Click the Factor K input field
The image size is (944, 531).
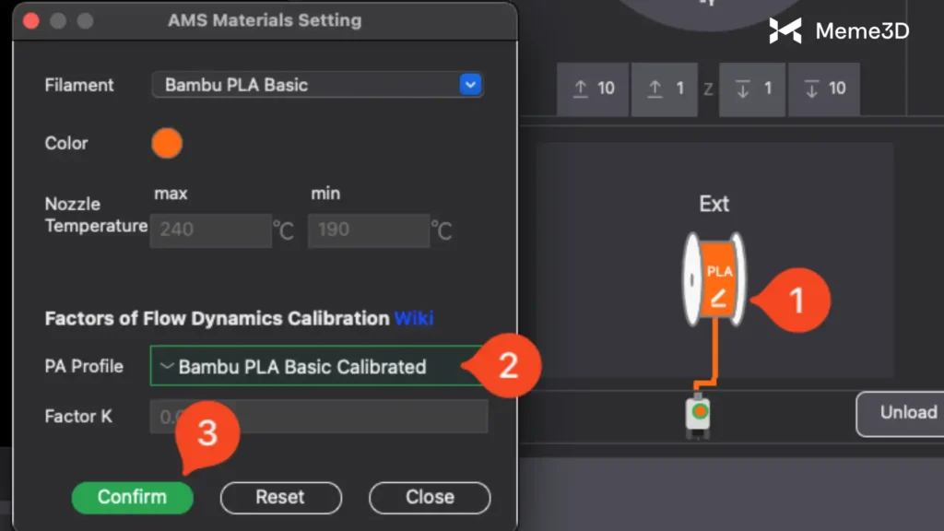[318, 417]
